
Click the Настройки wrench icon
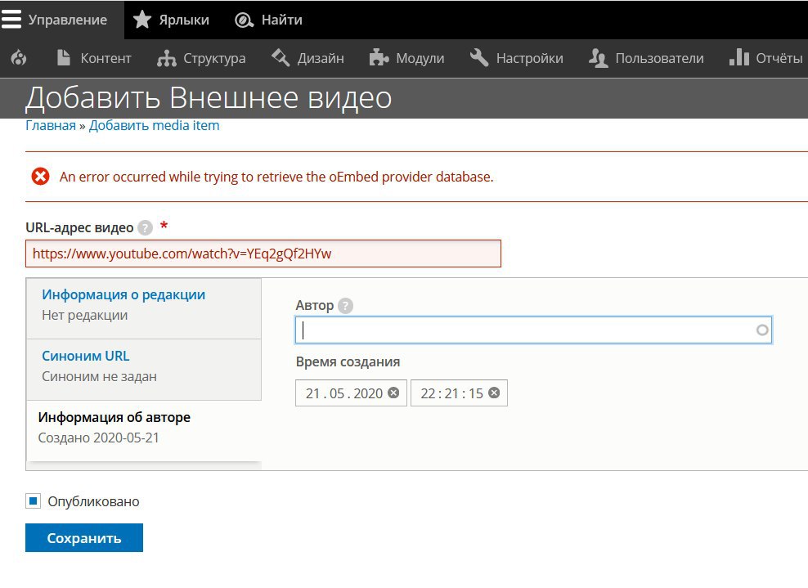coord(478,58)
